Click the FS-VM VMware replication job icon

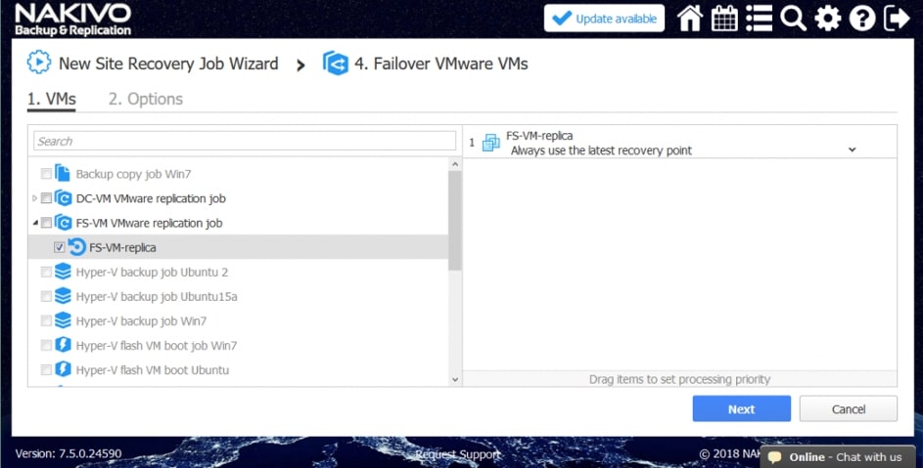click(x=63, y=223)
